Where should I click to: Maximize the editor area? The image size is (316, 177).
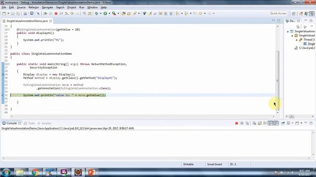tap(278, 21)
